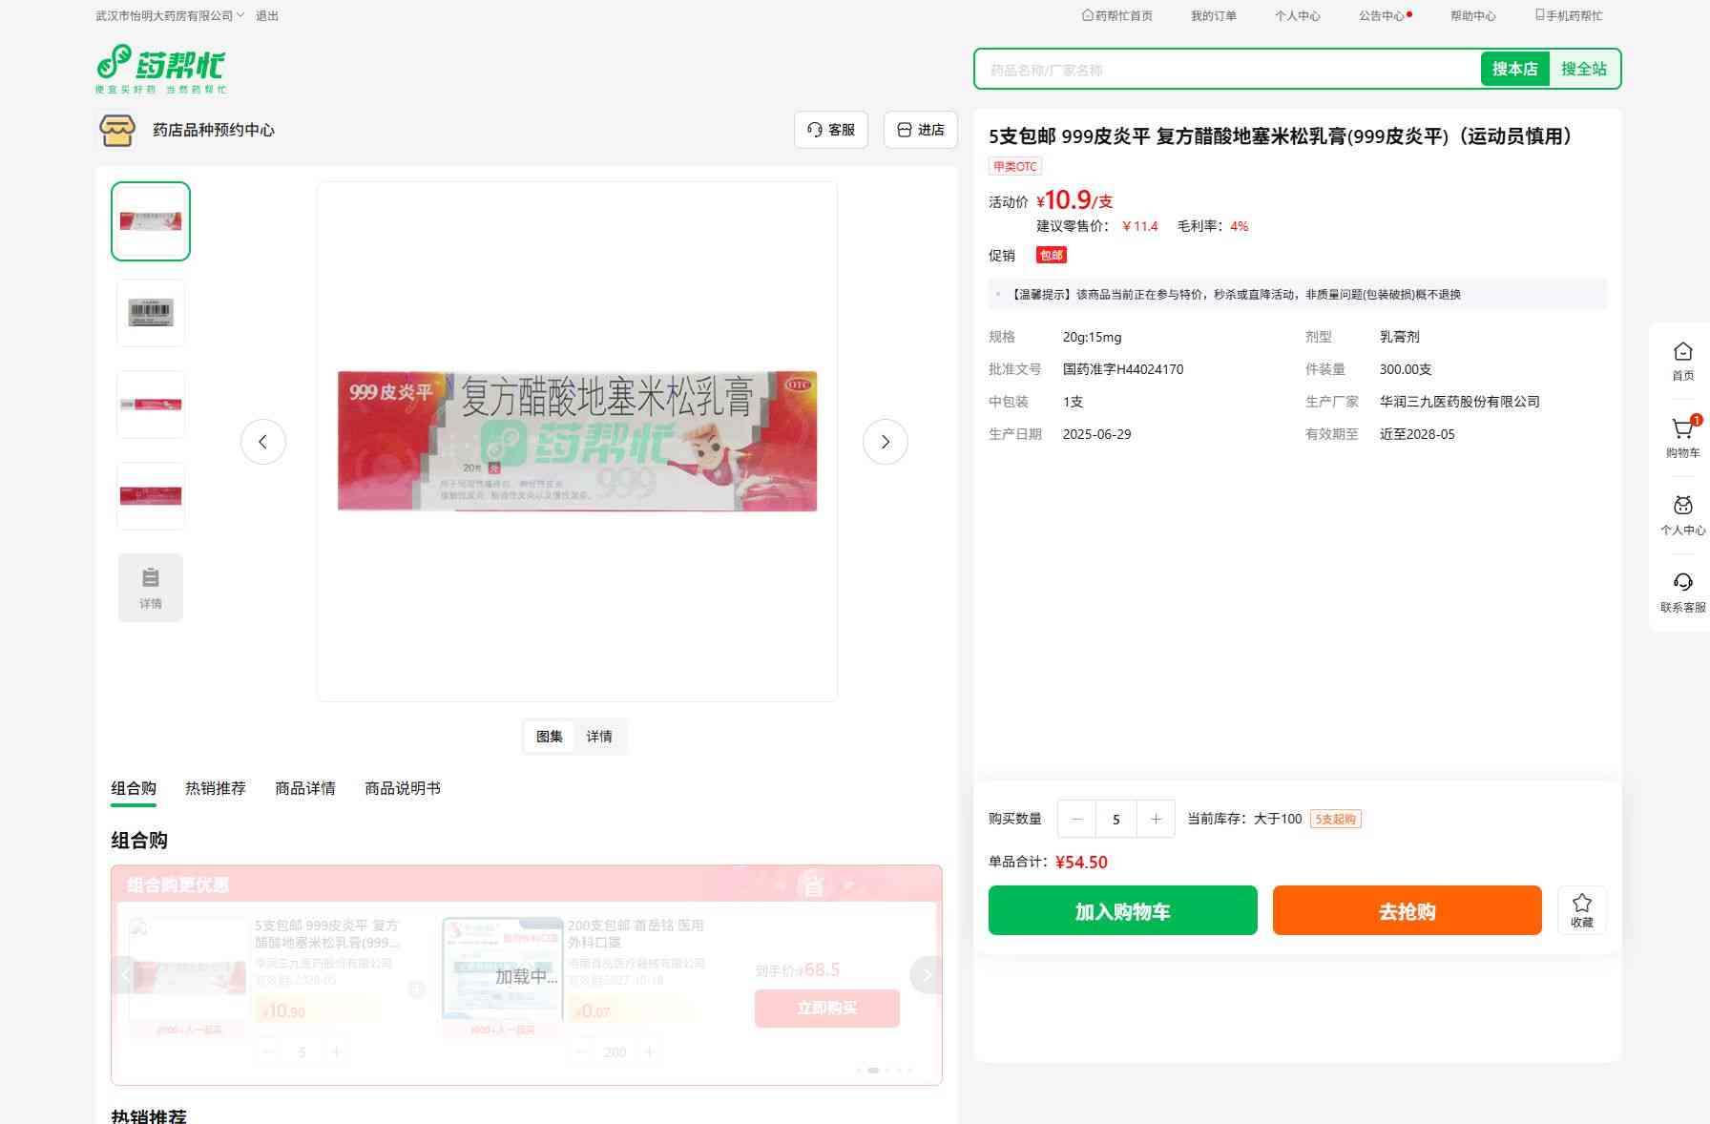Image resolution: width=1710 pixels, height=1124 pixels.
Task: Switch to the 详情 view toggle under the image
Action: 599,737
